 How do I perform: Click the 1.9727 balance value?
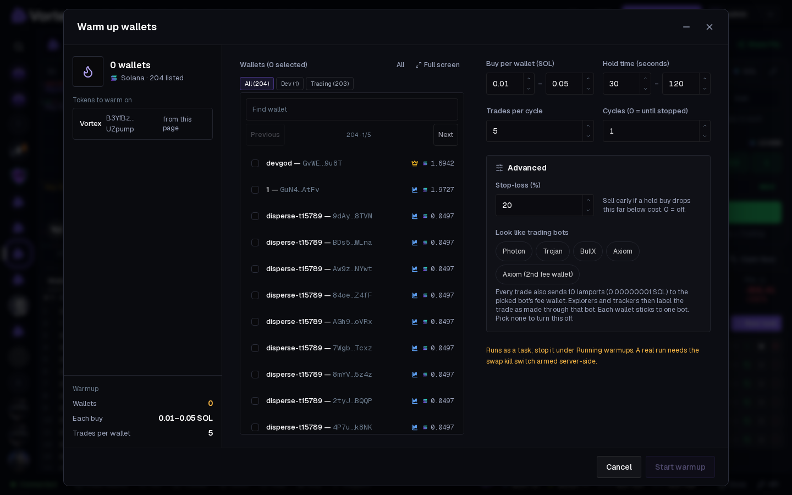(442, 190)
